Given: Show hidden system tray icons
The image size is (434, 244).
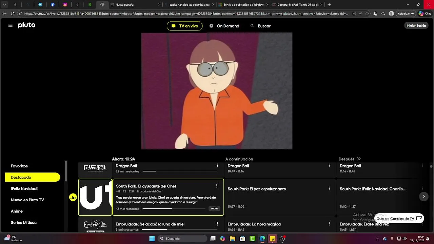Looking at the screenshot, I should (377, 239).
